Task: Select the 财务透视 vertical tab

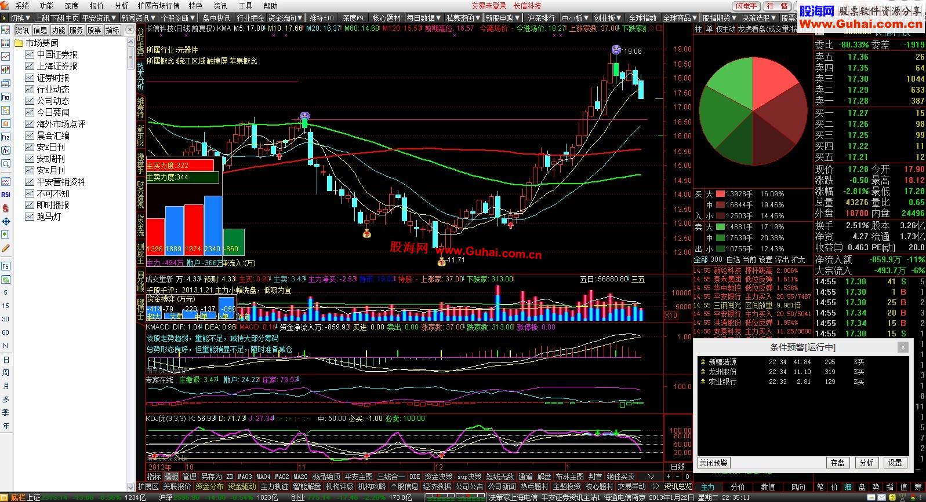Action: (x=140, y=195)
